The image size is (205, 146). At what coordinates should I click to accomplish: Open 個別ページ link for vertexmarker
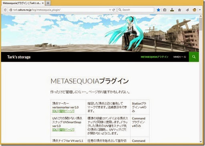pos(66,111)
